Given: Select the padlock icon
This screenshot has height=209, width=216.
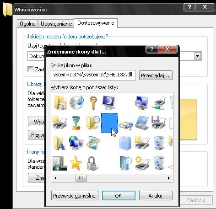Looking at the screenshot, I should (92, 163).
